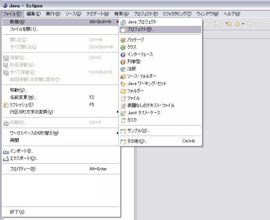Image resolution: width=270 pixels, height=220 pixels.
Task: Open the リファクタリング(T) menu
Action: click(177, 14)
